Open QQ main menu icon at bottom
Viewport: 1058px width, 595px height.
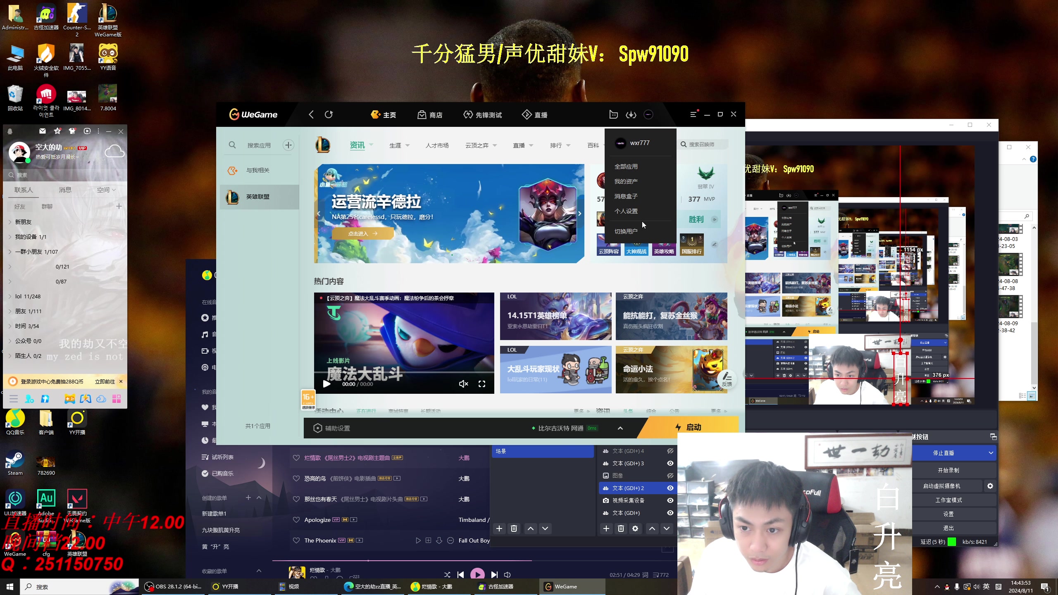click(14, 399)
